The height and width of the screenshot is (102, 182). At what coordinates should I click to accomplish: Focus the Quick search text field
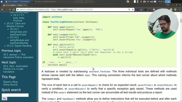[15, 95]
